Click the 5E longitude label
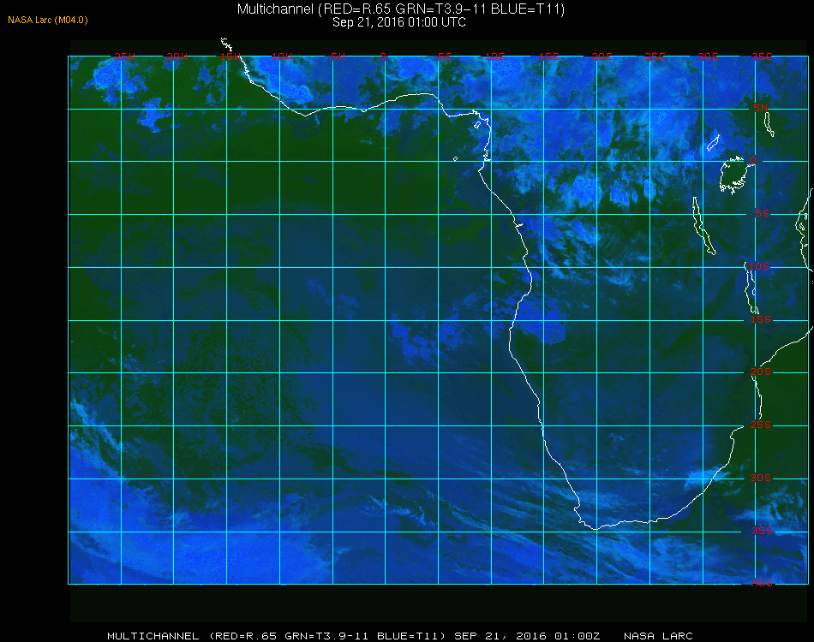Viewport: 814px width, 642px height. (445, 56)
